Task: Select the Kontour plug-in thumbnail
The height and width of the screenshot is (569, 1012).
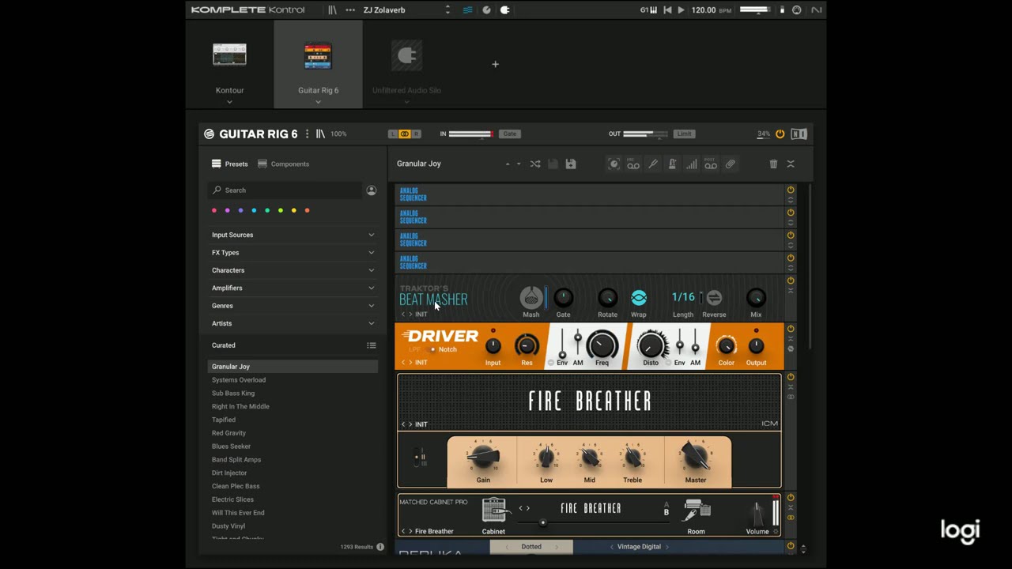Action: [229, 55]
